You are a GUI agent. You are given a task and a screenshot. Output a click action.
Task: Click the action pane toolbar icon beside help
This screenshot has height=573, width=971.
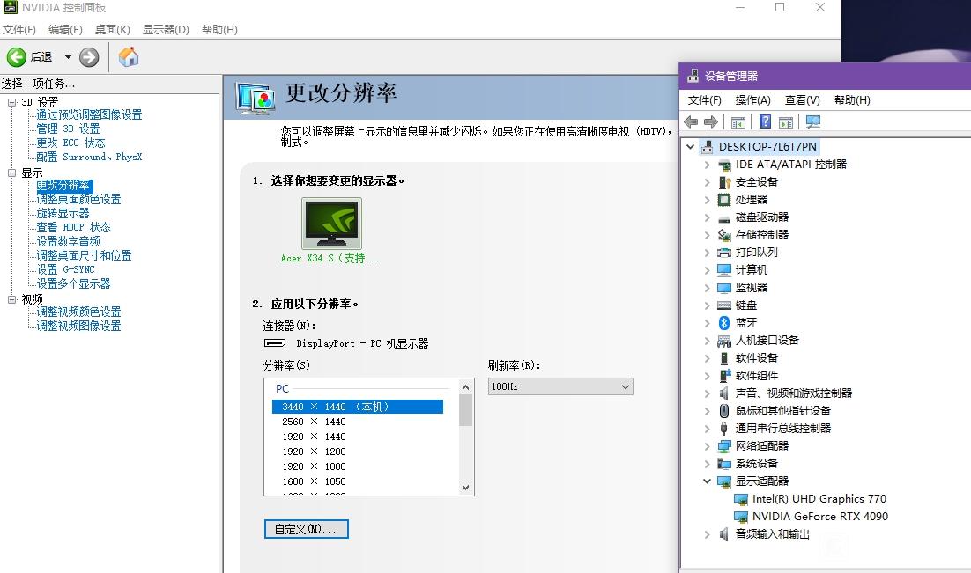786,121
